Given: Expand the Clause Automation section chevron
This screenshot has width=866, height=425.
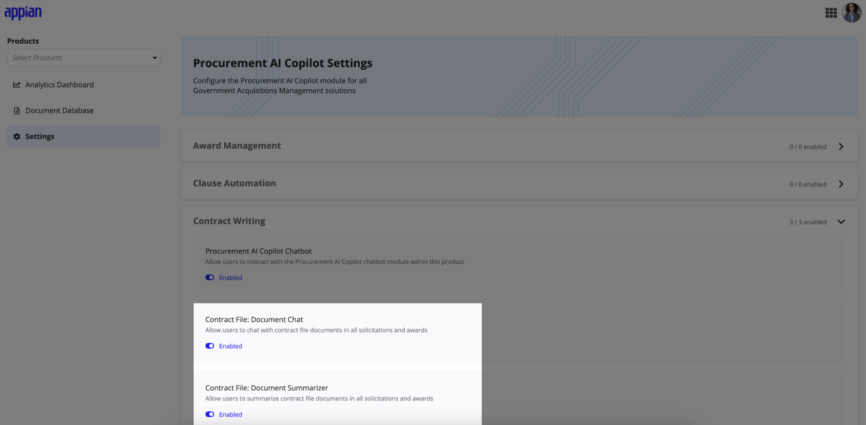Looking at the screenshot, I should coord(841,184).
